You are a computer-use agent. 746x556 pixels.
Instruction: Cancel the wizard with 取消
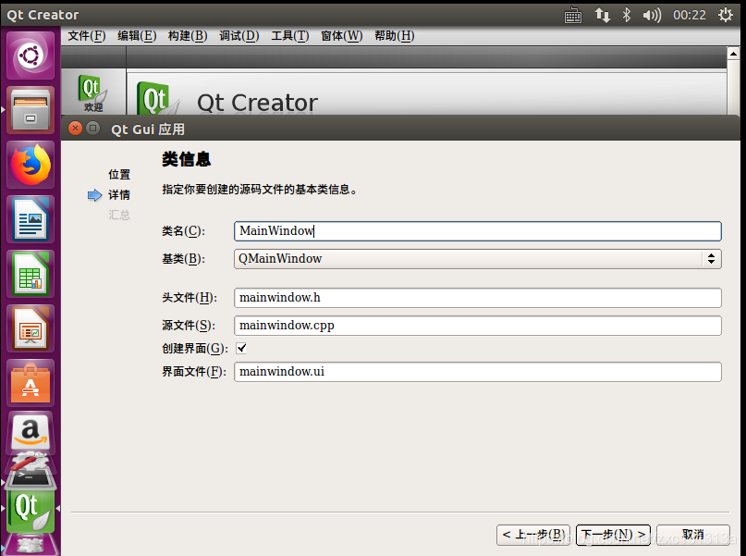pos(693,535)
